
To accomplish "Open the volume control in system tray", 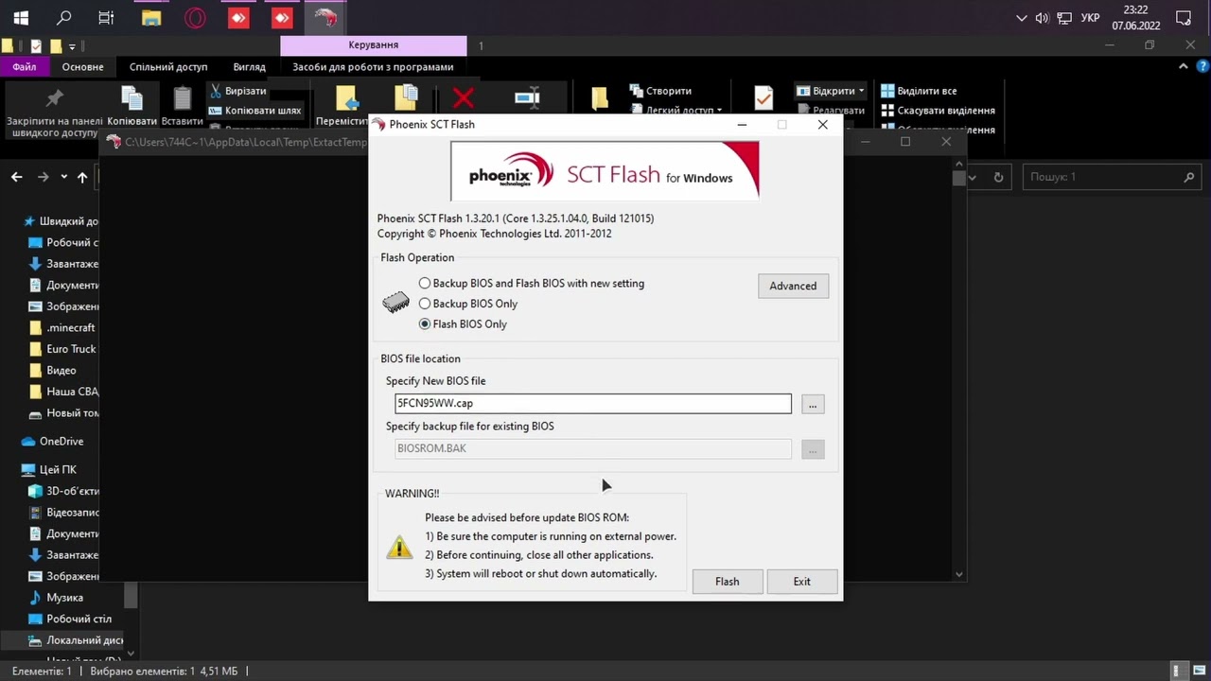I will (1043, 18).
